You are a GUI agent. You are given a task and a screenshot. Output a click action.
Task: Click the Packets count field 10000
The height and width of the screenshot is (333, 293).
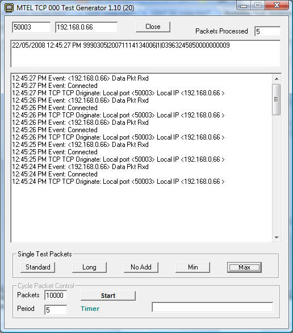click(56, 295)
